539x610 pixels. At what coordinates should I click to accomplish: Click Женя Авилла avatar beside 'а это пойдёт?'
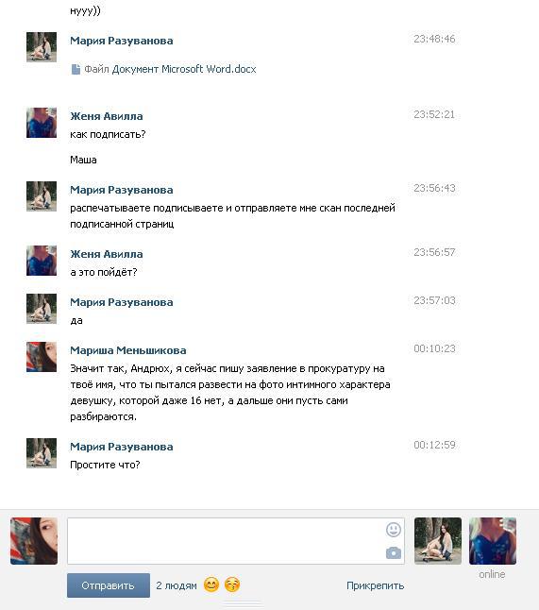(42, 261)
